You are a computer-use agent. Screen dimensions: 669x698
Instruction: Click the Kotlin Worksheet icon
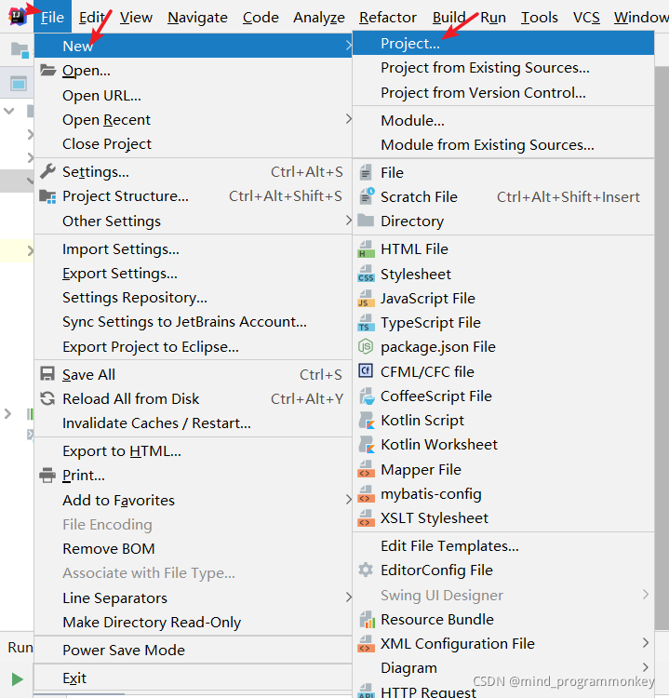click(x=367, y=444)
